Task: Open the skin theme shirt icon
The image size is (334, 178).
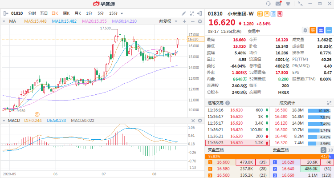Action: 288,4
